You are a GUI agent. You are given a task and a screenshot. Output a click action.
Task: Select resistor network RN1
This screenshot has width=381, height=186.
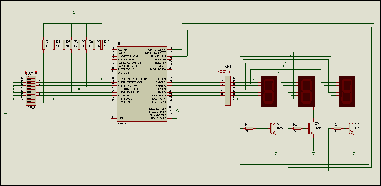227,91
